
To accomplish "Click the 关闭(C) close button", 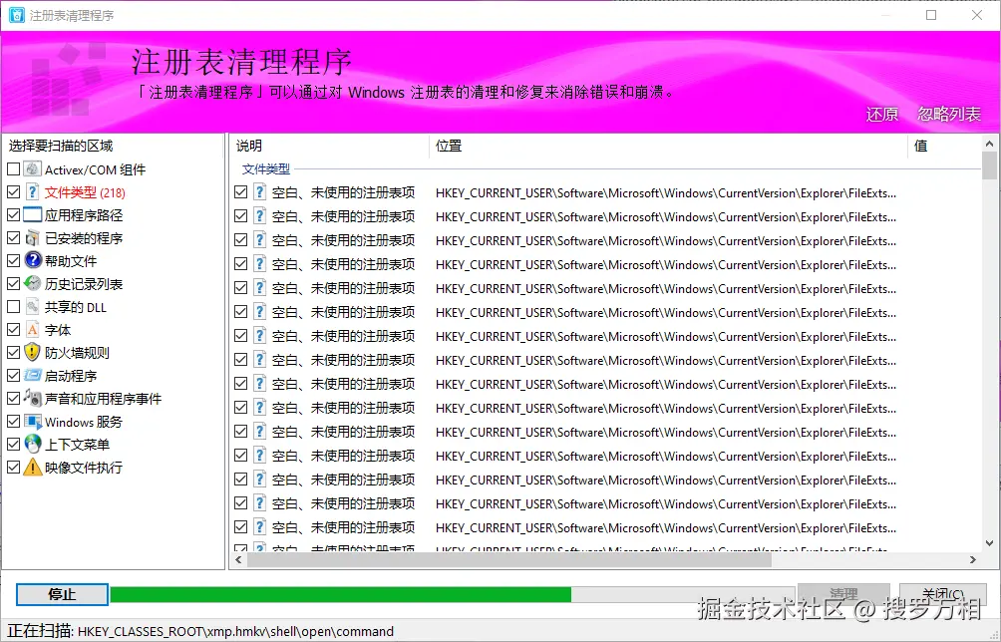I will pos(943,595).
